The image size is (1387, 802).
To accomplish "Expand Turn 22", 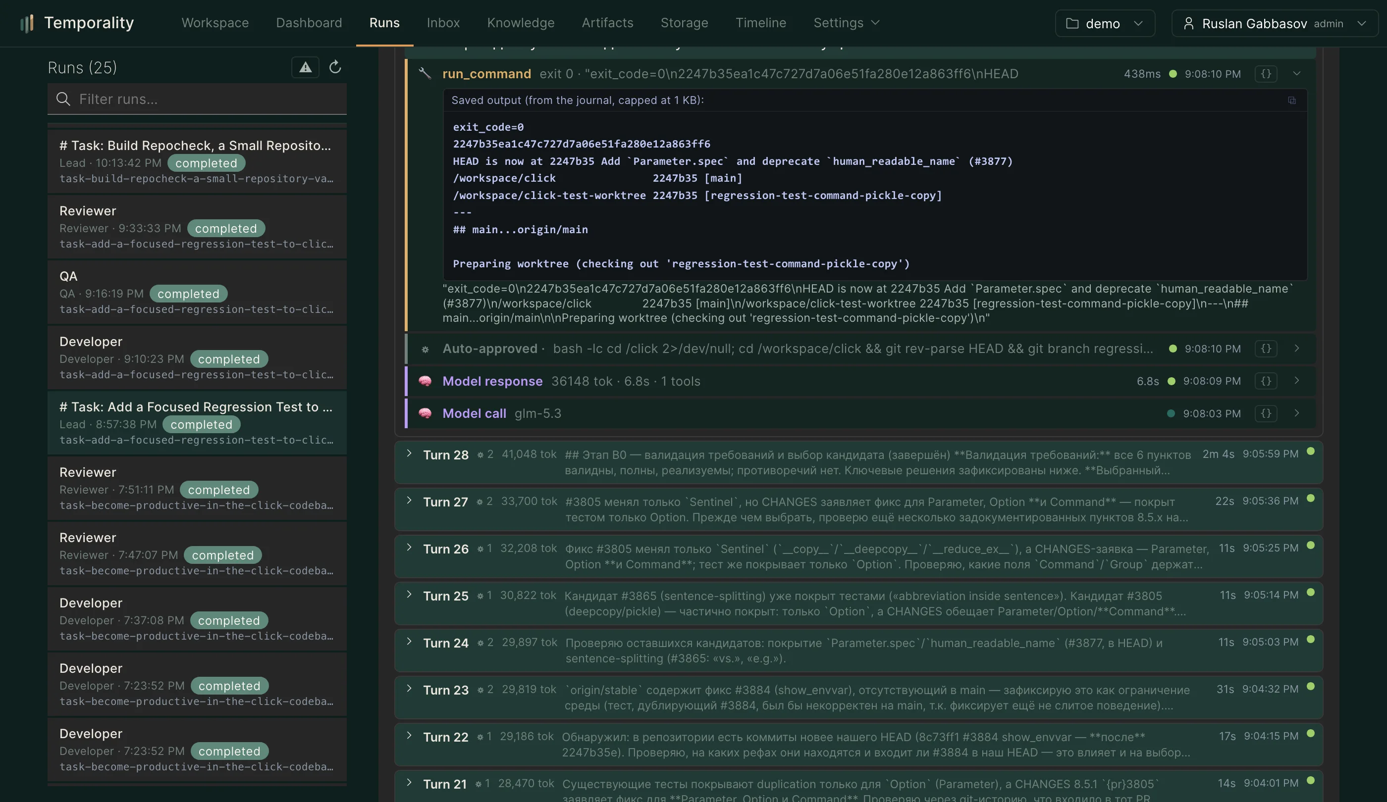I will point(409,736).
